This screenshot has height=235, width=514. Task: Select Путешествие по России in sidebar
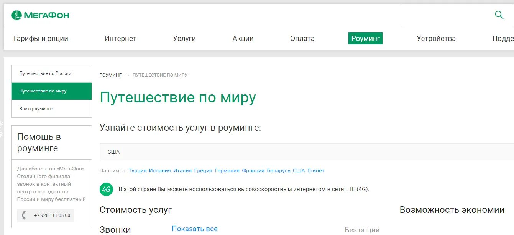pos(52,73)
